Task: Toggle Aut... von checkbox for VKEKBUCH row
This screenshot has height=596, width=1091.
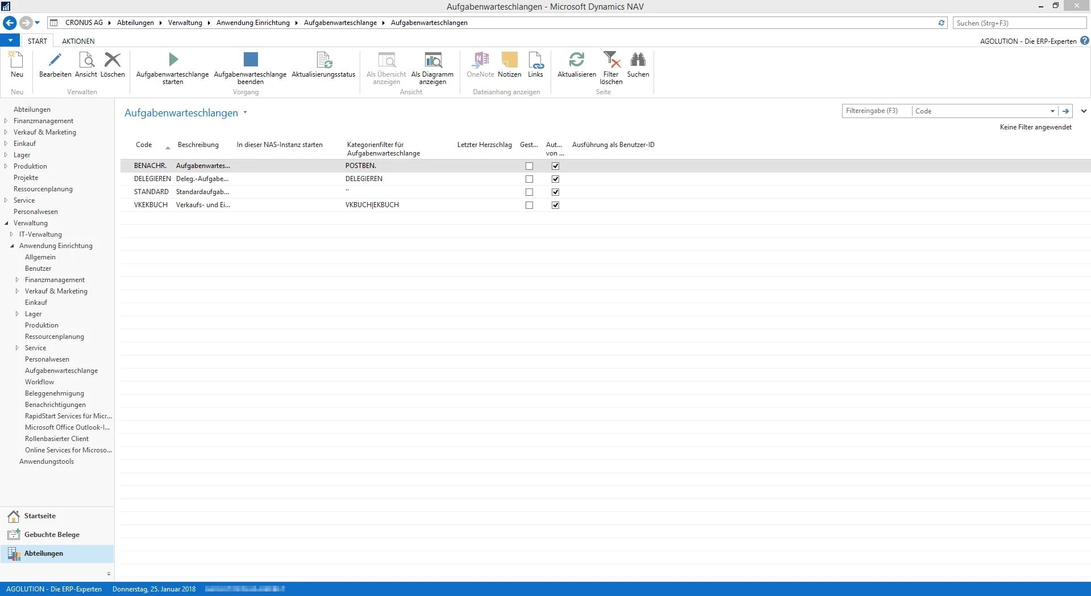Action: [556, 205]
